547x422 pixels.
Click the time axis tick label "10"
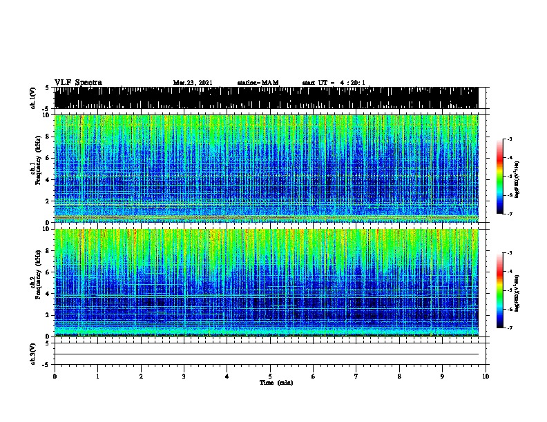coord(486,376)
